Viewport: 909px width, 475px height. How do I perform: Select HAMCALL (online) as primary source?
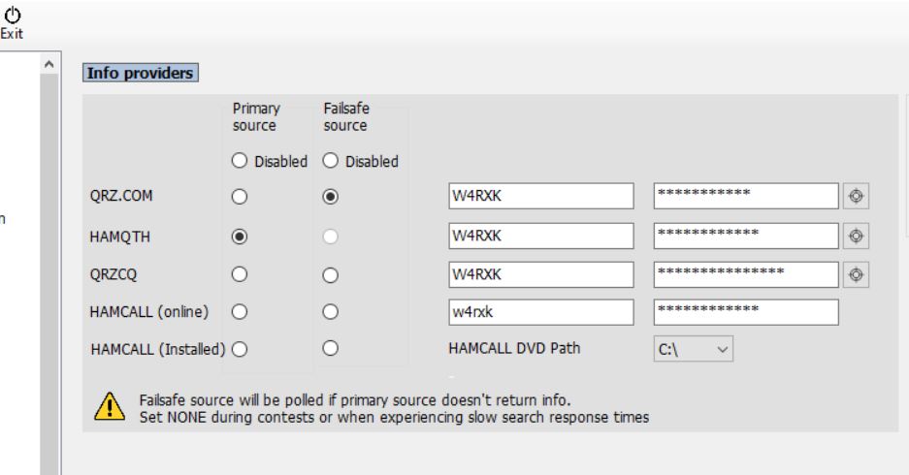click(240, 312)
